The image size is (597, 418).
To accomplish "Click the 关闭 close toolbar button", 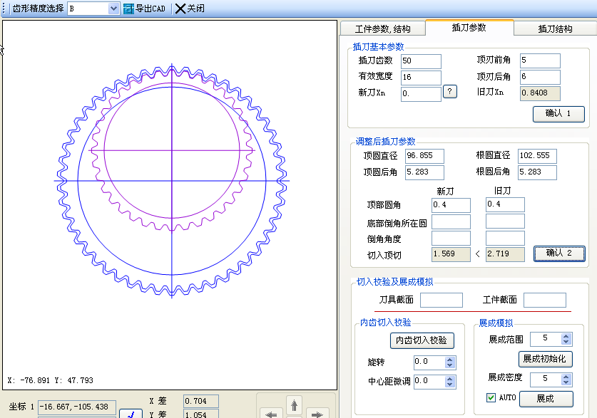I will pyautogui.click(x=190, y=9).
